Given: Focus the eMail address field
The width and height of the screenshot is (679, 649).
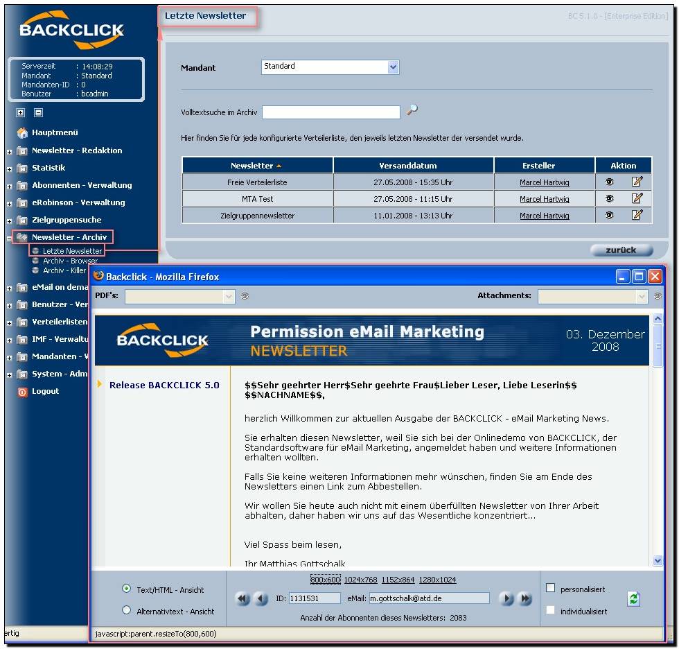Looking at the screenshot, I should tap(429, 598).
